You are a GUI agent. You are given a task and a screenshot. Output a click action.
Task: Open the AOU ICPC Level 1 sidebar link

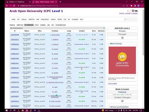(x=122, y=28)
